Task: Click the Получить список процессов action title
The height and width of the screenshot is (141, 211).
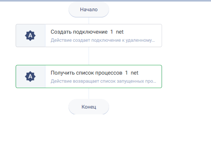Action: (87, 73)
